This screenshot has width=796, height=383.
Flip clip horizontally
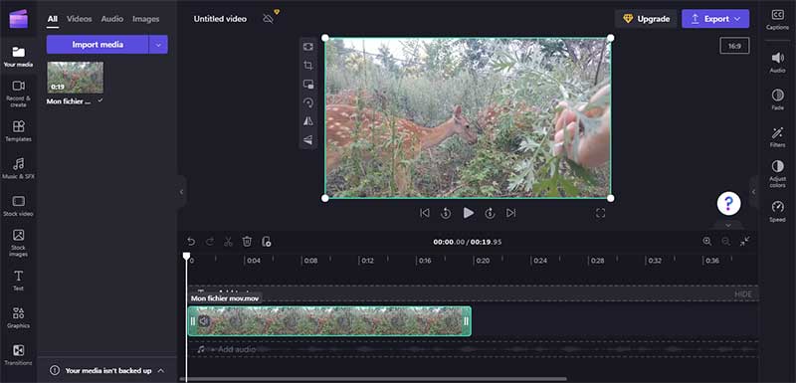tap(308, 121)
